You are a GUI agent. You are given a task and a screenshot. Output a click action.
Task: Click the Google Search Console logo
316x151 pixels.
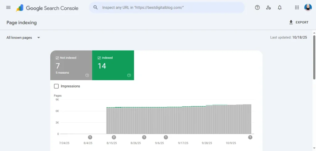point(47,8)
